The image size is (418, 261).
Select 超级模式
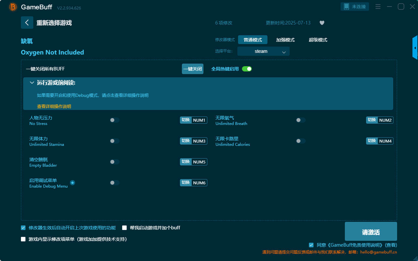point(318,39)
